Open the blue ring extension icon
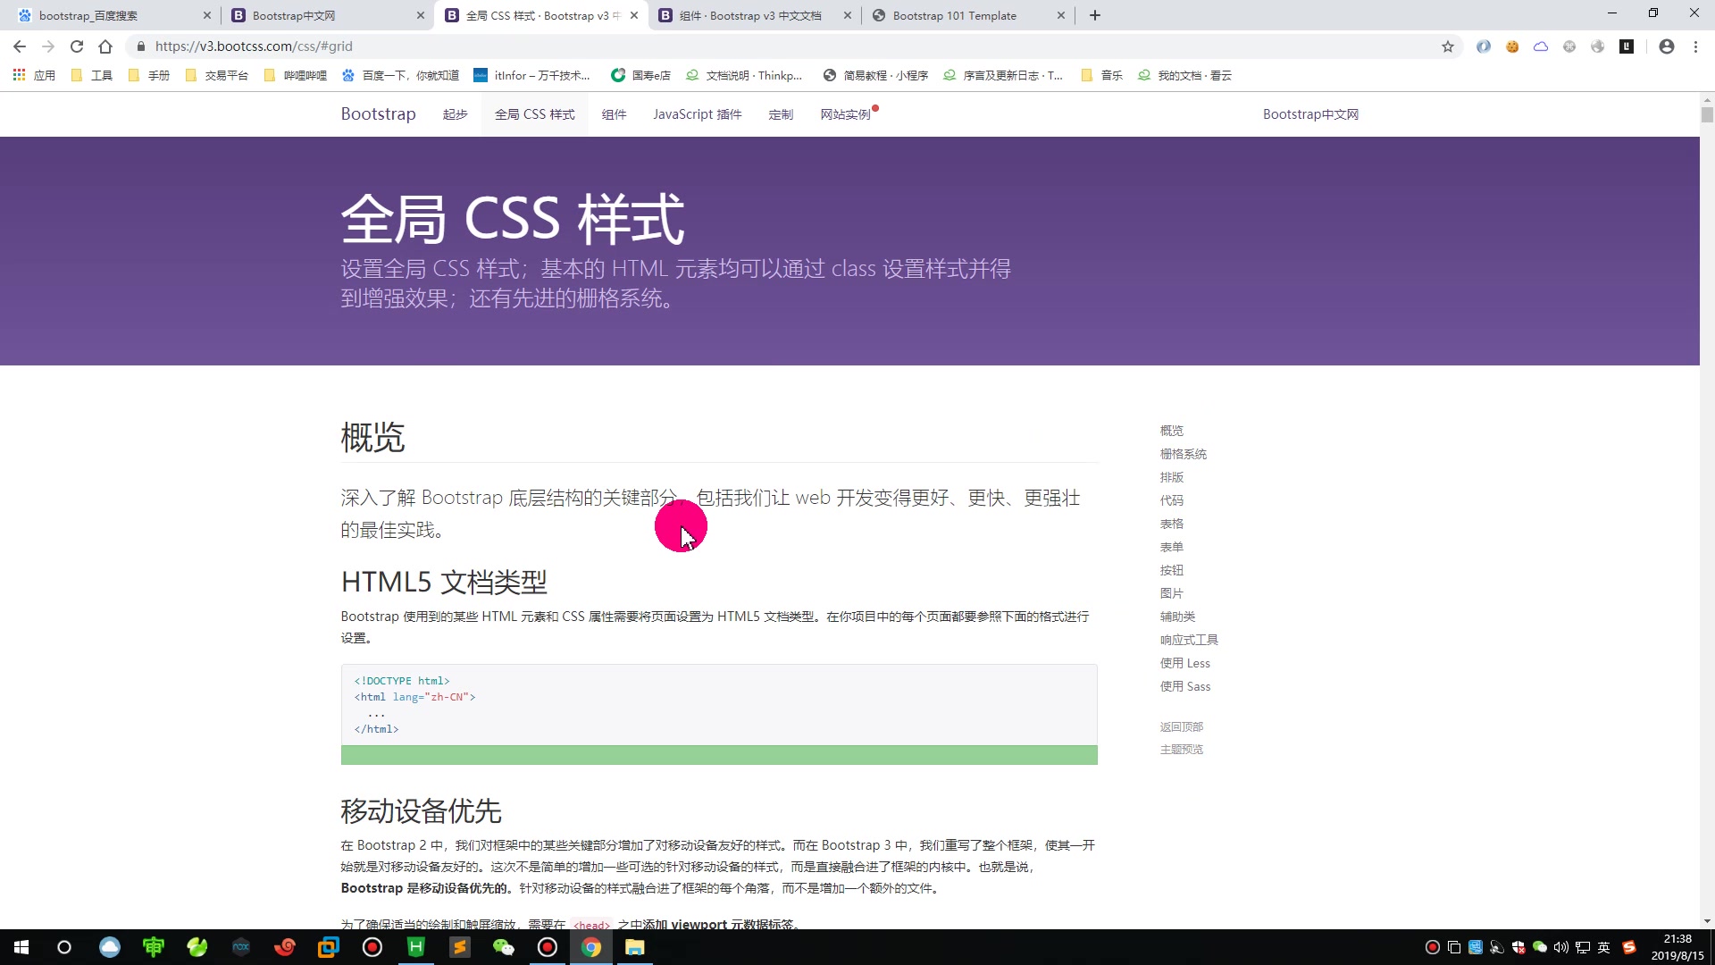The width and height of the screenshot is (1715, 965). pos(1484,46)
